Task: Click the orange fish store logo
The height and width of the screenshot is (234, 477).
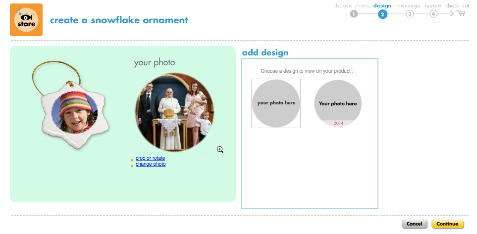Action: (26, 20)
